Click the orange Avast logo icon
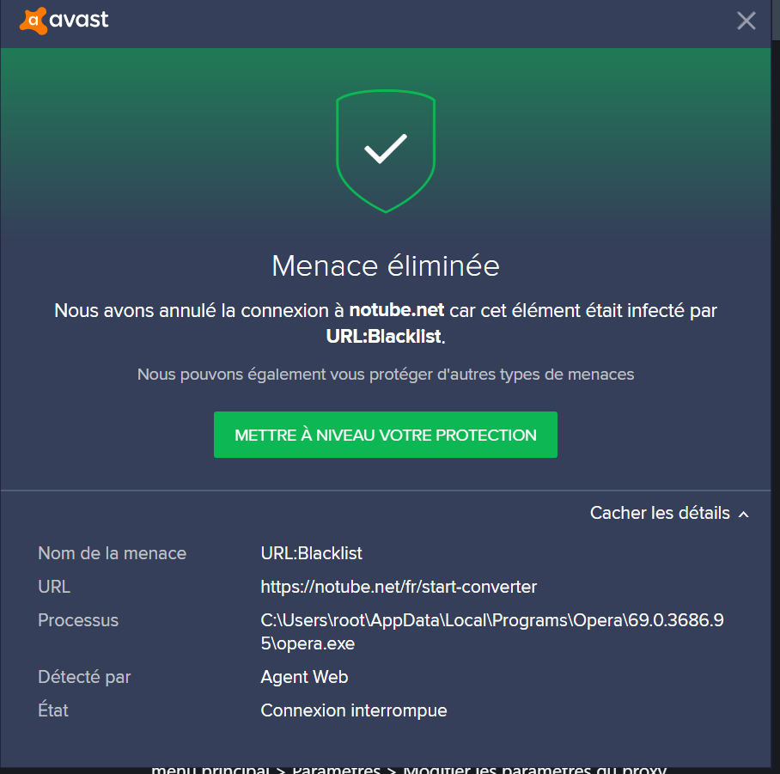Image resolution: width=780 pixels, height=774 pixels. pyautogui.click(x=33, y=20)
